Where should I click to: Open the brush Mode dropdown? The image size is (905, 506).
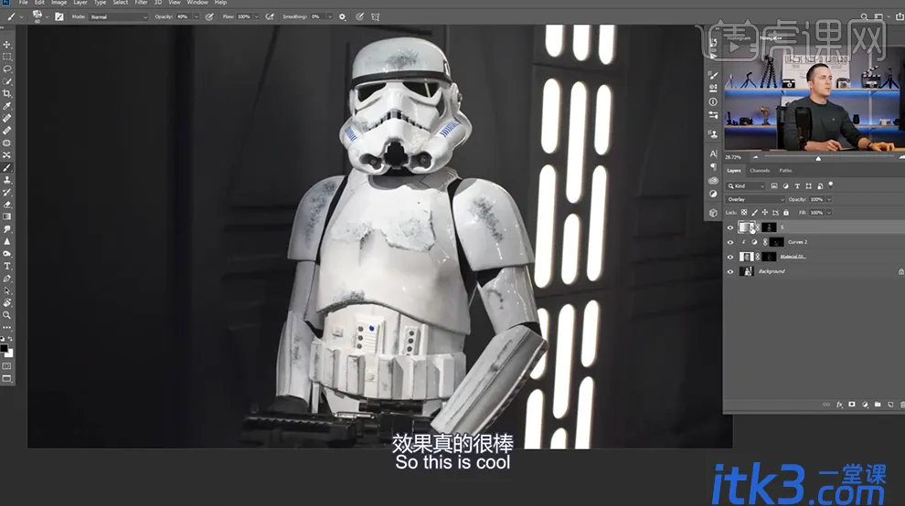[118, 16]
